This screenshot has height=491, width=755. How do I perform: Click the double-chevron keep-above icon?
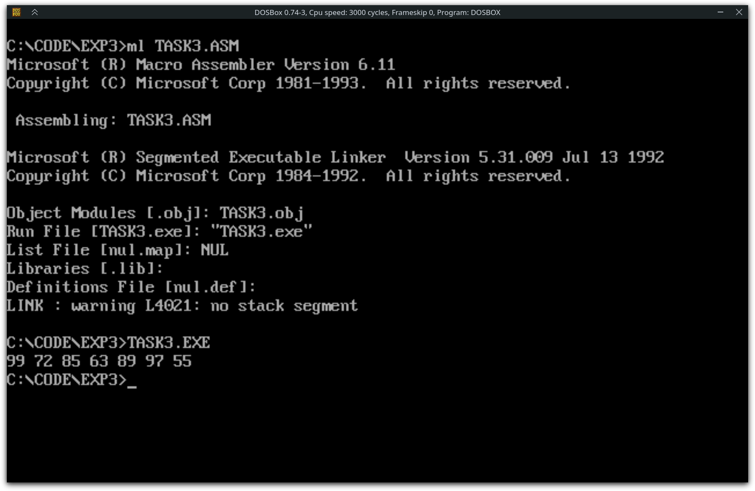(x=35, y=12)
